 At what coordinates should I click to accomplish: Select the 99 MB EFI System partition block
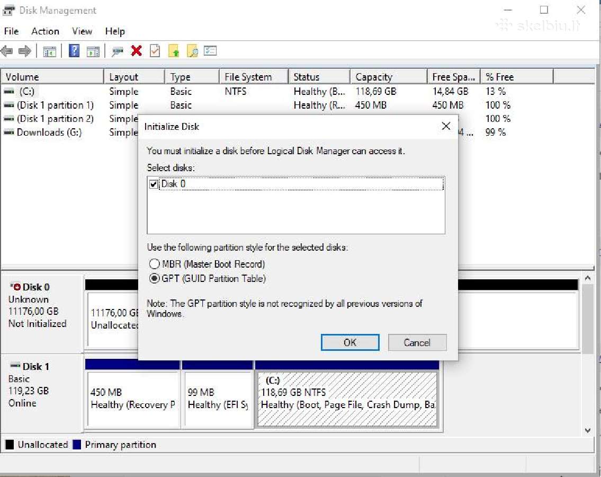(x=218, y=399)
